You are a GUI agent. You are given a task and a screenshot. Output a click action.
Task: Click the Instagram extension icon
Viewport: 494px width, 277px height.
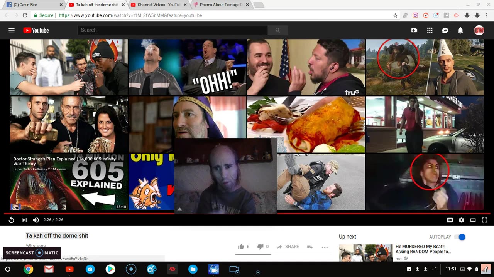click(x=415, y=15)
